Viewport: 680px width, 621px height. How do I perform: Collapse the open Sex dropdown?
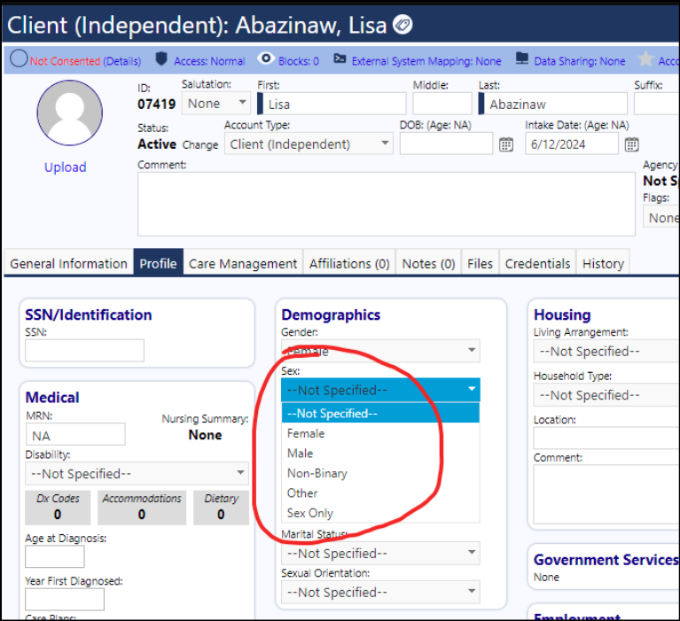point(380,390)
